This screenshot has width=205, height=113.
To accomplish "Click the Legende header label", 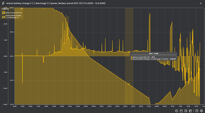I will coord(5,9).
